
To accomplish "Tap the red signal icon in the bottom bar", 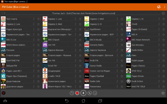I will pos(4,93).
